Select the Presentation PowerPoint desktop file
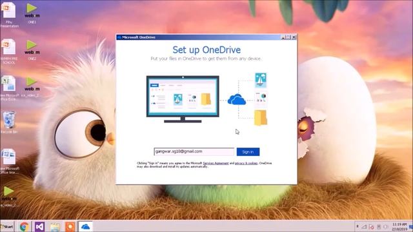Screen dimensions: 413x232 click(x=9, y=15)
